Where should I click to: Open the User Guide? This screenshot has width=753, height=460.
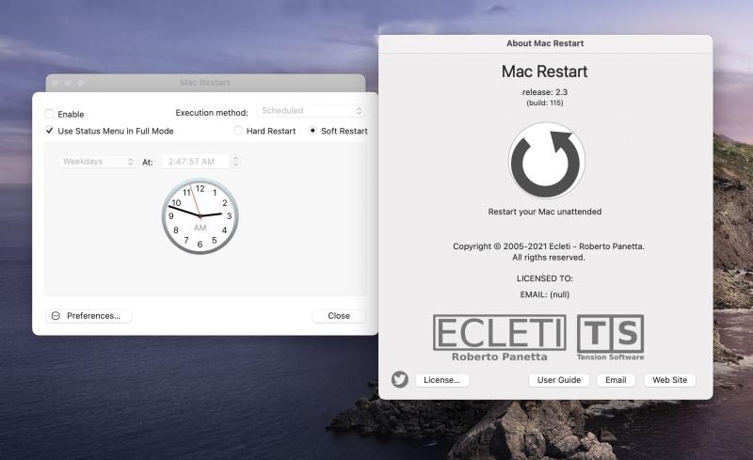[559, 380]
